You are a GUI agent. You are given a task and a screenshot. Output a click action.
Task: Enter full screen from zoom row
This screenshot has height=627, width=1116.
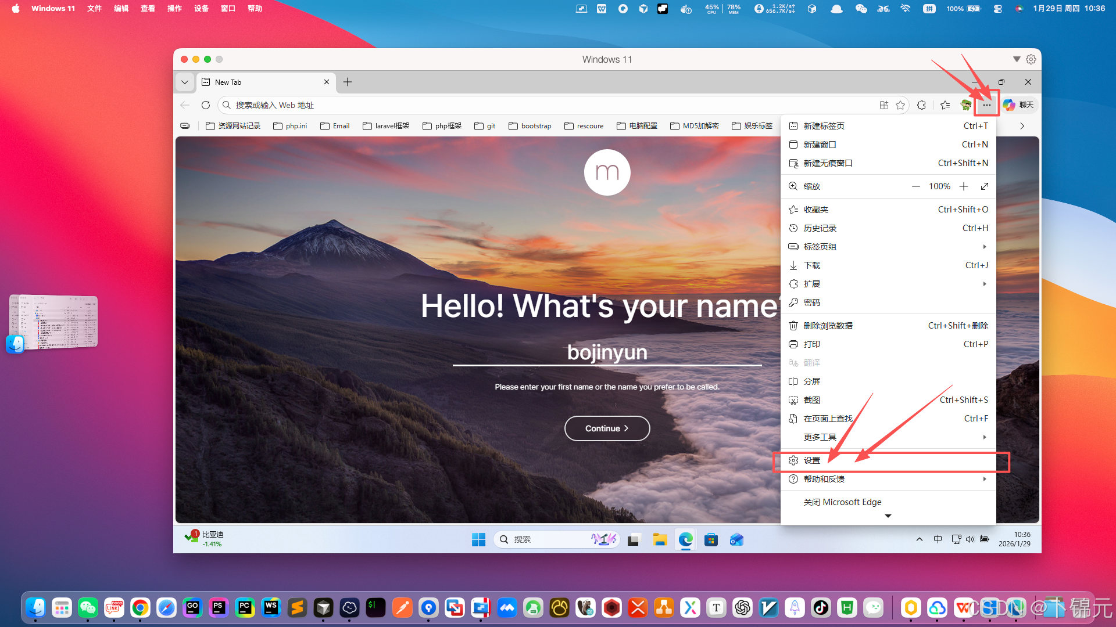[x=985, y=186]
